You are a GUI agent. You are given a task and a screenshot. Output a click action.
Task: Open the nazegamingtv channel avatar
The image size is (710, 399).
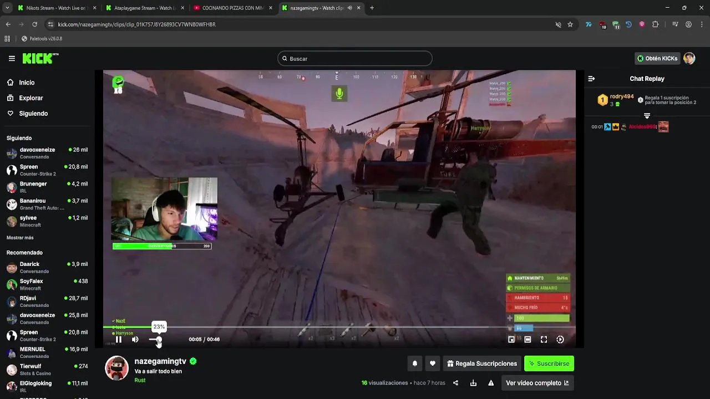click(117, 369)
